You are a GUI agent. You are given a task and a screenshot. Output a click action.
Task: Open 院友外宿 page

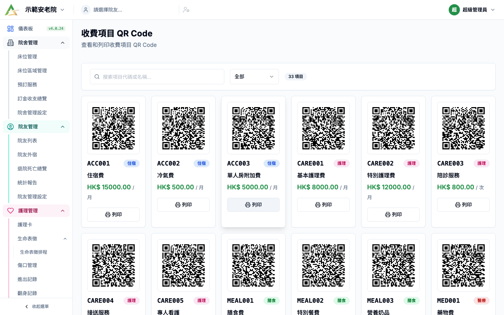[27, 155]
